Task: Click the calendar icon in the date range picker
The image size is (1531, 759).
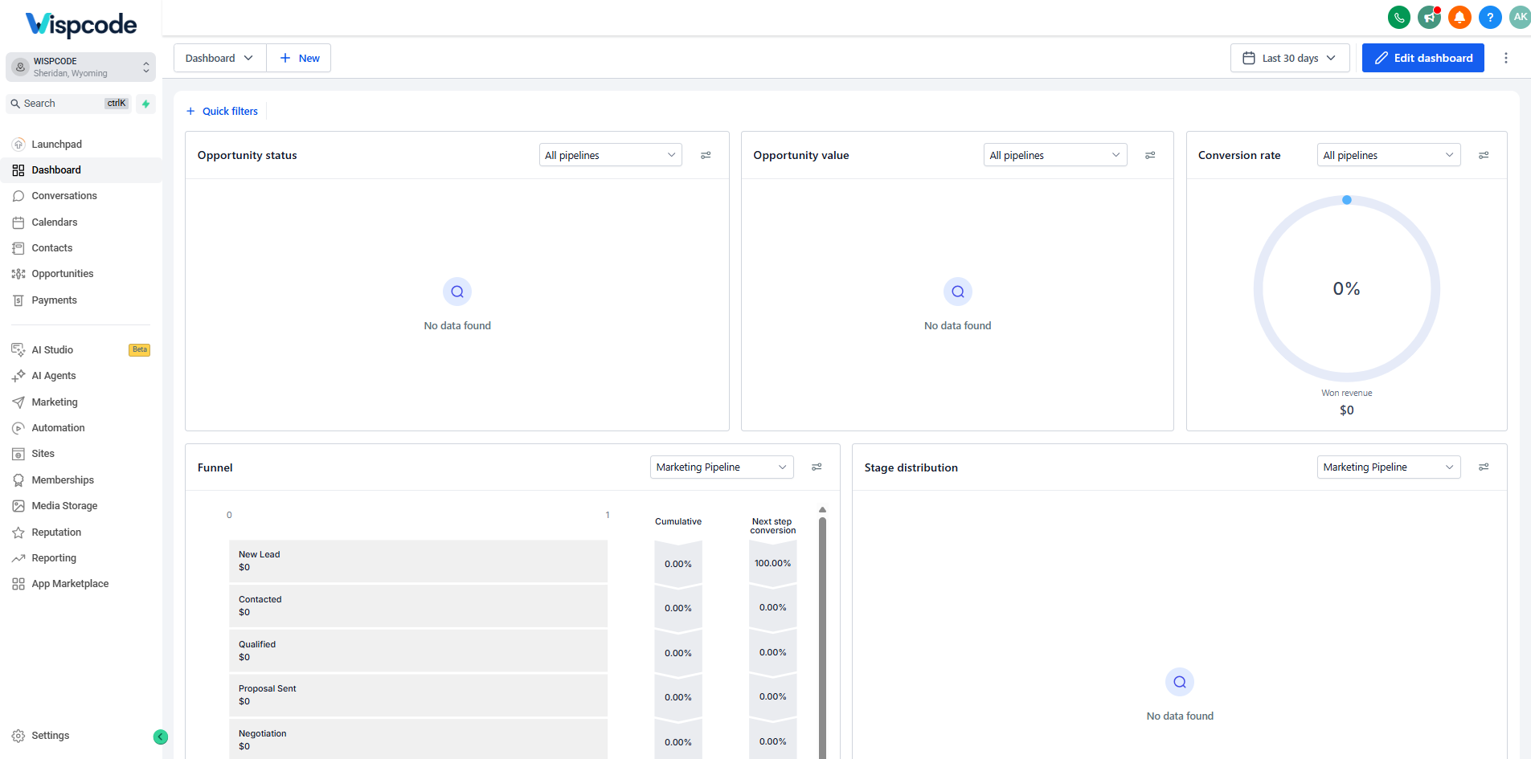Action: click(1249, 58)
